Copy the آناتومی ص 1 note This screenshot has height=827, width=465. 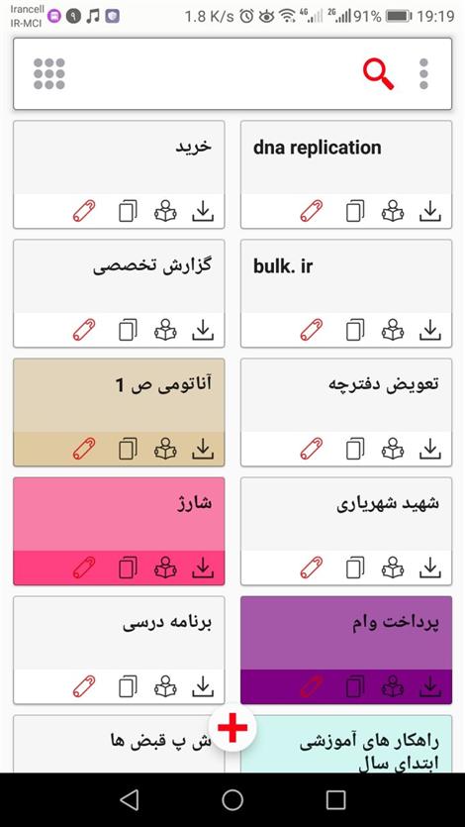tap(128, 449)
